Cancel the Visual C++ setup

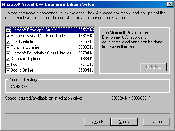pos(156,122)
